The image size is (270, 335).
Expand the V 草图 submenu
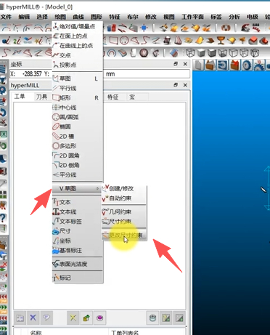tap(78, 188)
